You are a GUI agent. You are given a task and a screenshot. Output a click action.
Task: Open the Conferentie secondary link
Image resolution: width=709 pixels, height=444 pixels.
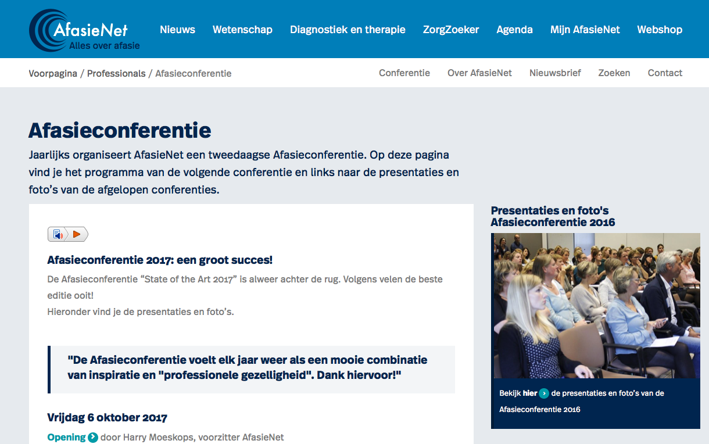click(x=404, y=73)
